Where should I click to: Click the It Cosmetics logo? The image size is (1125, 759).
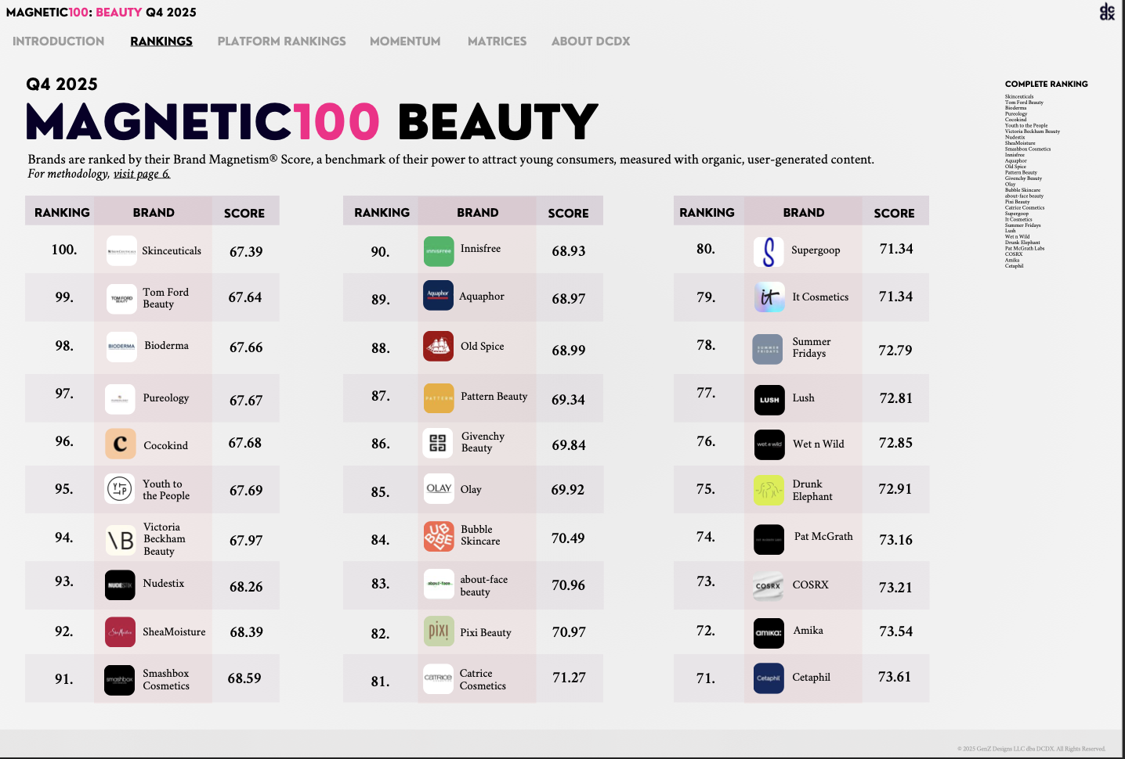(769, 297)
